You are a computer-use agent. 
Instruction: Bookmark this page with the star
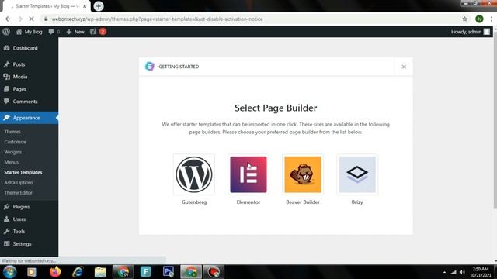click(464, 19)
